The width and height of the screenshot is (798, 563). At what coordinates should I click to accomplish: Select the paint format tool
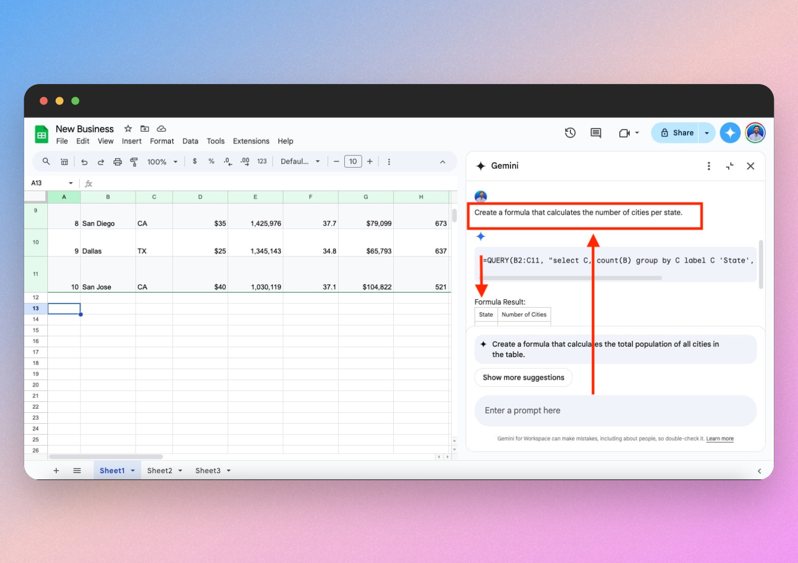pos(134,162)
